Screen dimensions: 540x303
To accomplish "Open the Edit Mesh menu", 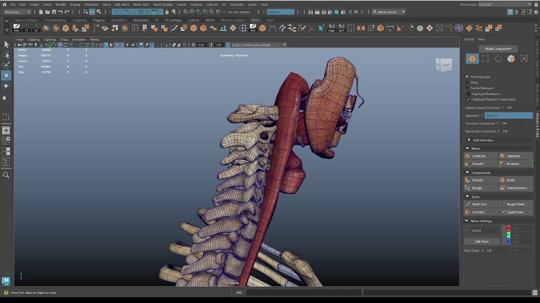I will tap(121, 4).
